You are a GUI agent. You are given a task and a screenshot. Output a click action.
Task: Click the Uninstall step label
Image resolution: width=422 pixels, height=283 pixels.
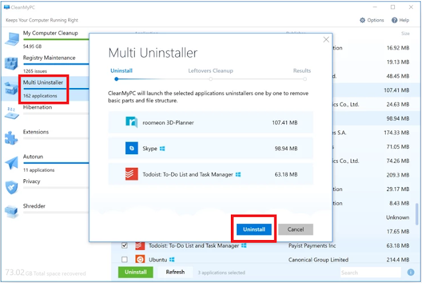click(x=122, y=71)
